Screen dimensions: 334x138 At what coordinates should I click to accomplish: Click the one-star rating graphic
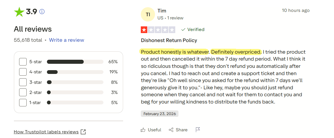pos(158,30)
